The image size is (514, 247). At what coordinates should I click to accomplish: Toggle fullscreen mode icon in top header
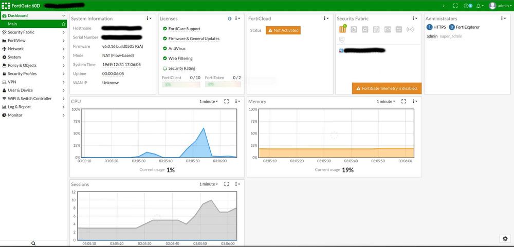(x=455, y=6)
